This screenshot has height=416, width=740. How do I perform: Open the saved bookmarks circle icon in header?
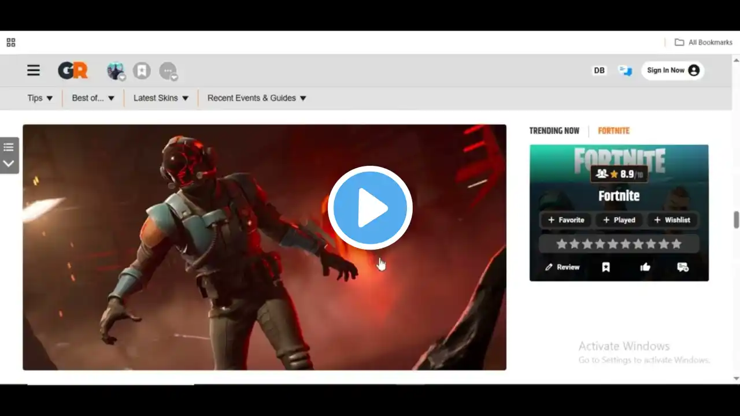pos(142,71)
